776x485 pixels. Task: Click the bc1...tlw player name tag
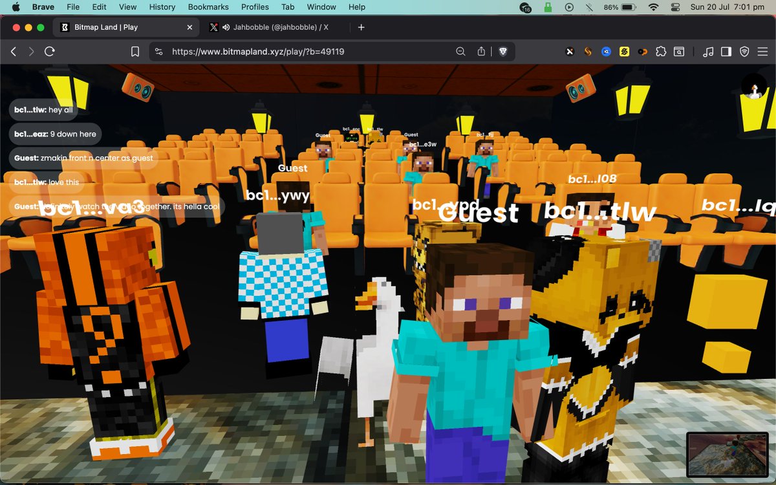(x=600, y=211)
